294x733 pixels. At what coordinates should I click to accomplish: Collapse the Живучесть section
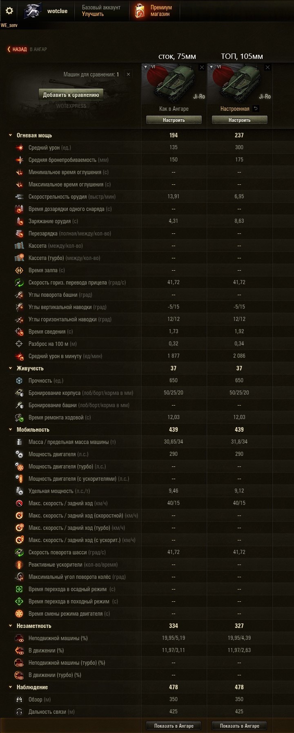(11, 368)
